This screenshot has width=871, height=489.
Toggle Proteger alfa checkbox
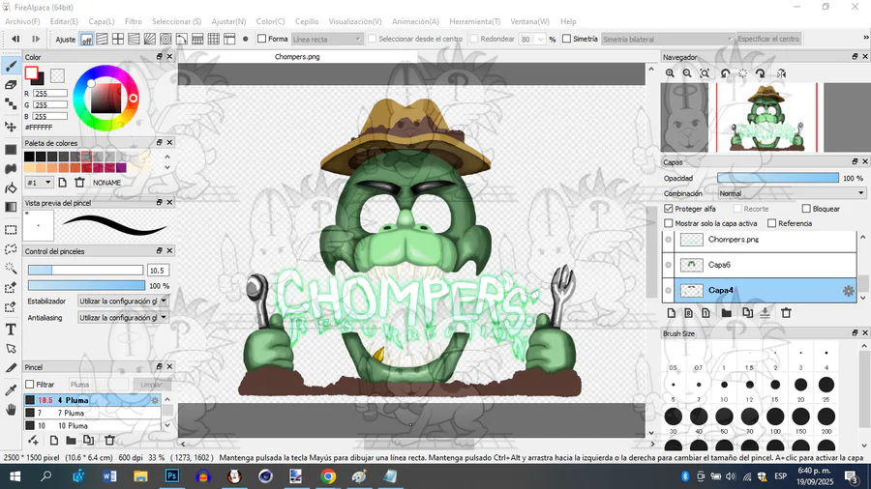point(669,209)
